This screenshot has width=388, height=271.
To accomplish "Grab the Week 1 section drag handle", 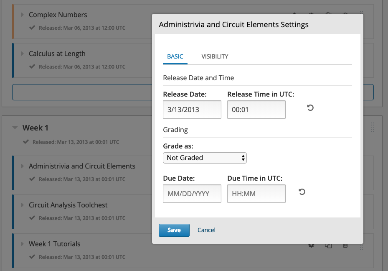I will pyautogui.click(x=373, y=127).
